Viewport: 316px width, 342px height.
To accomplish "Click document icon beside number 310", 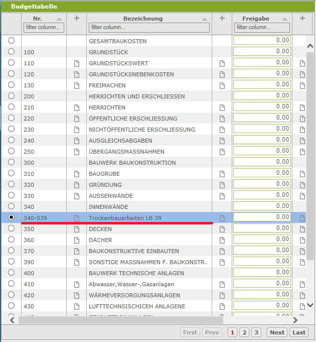I will click(x=77, y=174).
